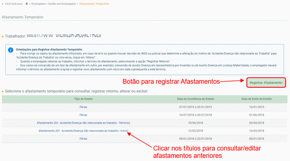
Task: Select occurrence date 12/03/2018
Action: click(196, 131)
